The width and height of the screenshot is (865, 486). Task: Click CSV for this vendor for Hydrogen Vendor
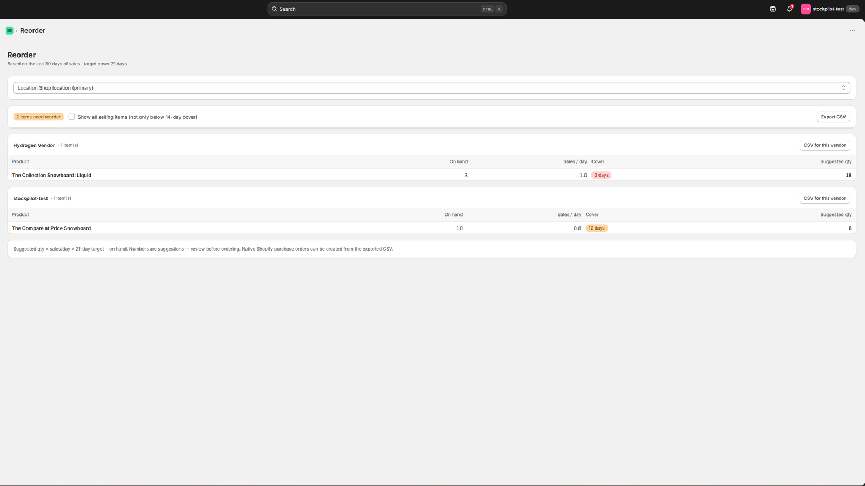(824, 145)
